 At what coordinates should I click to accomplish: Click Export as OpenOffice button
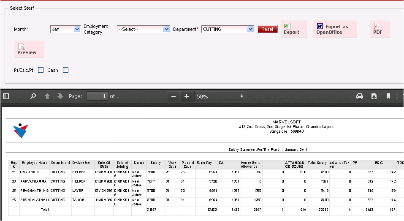click(x=335, y=29)
